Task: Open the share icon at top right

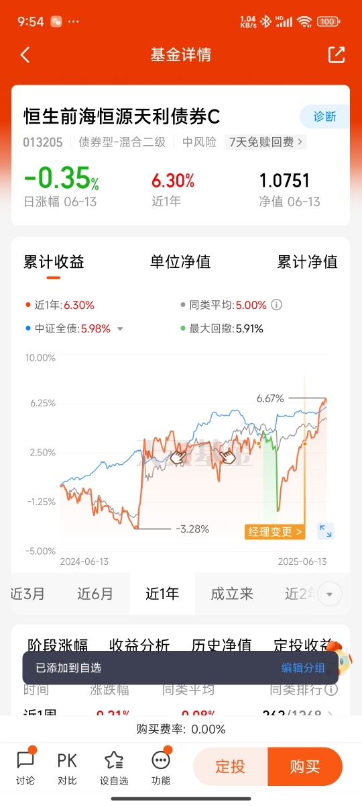Action: 336,55
